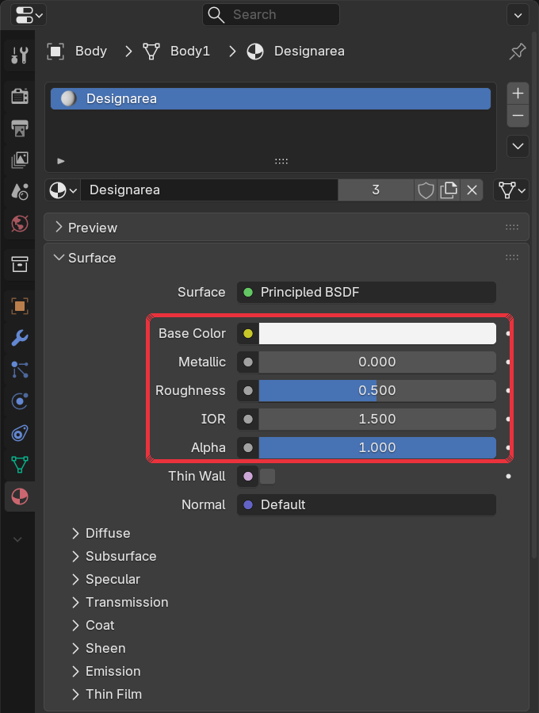Click the Metallic socket dot
The image size is (539, 713).
coord(248,362)
